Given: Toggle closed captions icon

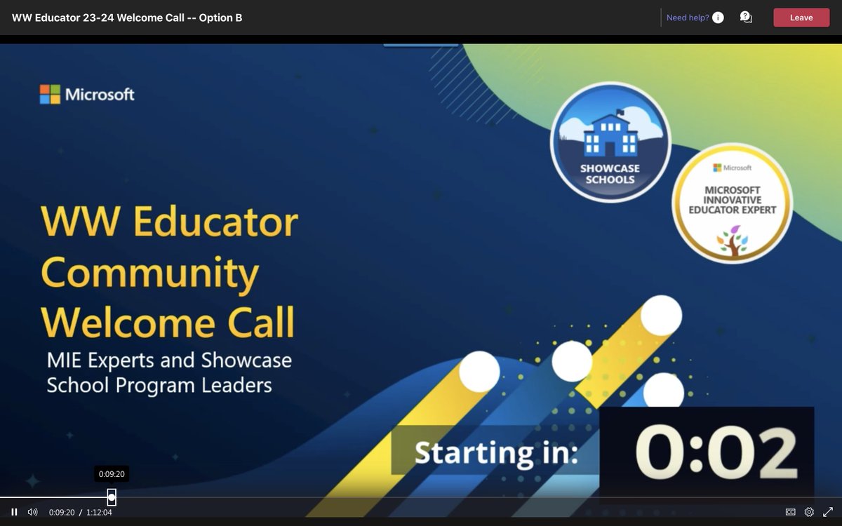Looking at the screenshot, I should 790,512.
